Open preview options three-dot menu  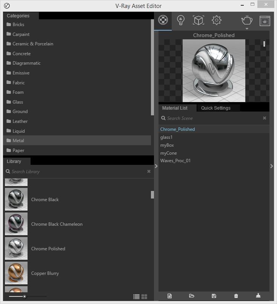(x=264, y=44)
